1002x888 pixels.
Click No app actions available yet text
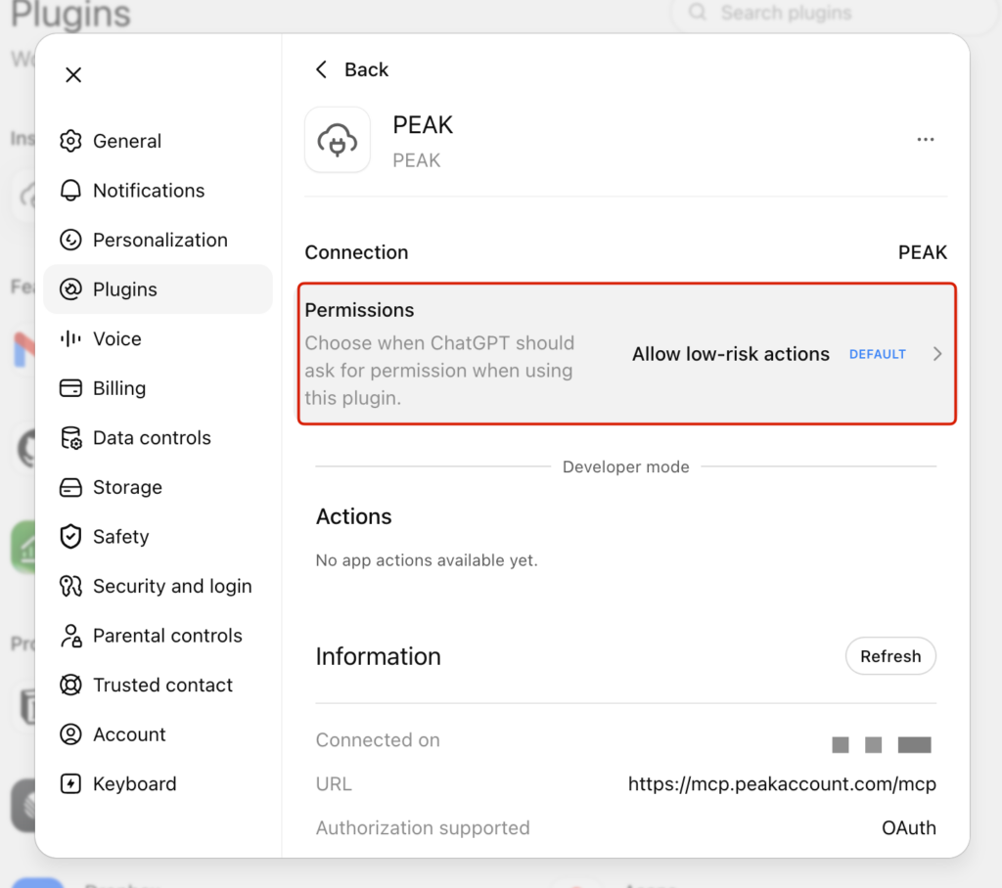click(x=427, y=560)
